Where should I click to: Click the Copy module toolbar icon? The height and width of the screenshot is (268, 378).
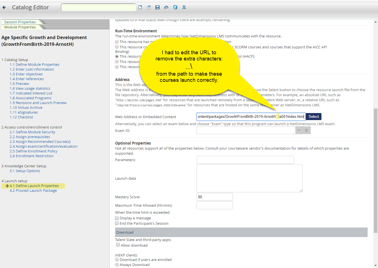tap(149, 7)
